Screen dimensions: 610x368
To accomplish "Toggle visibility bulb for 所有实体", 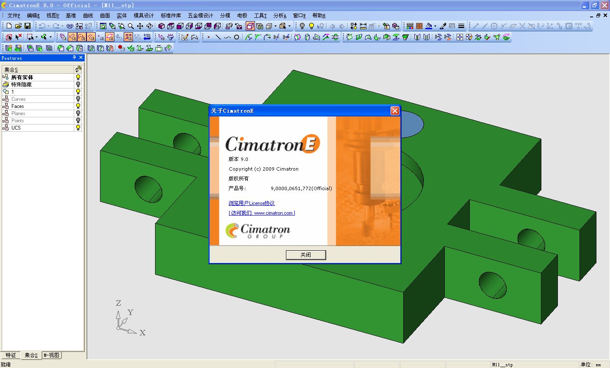I will click(78, 77).
